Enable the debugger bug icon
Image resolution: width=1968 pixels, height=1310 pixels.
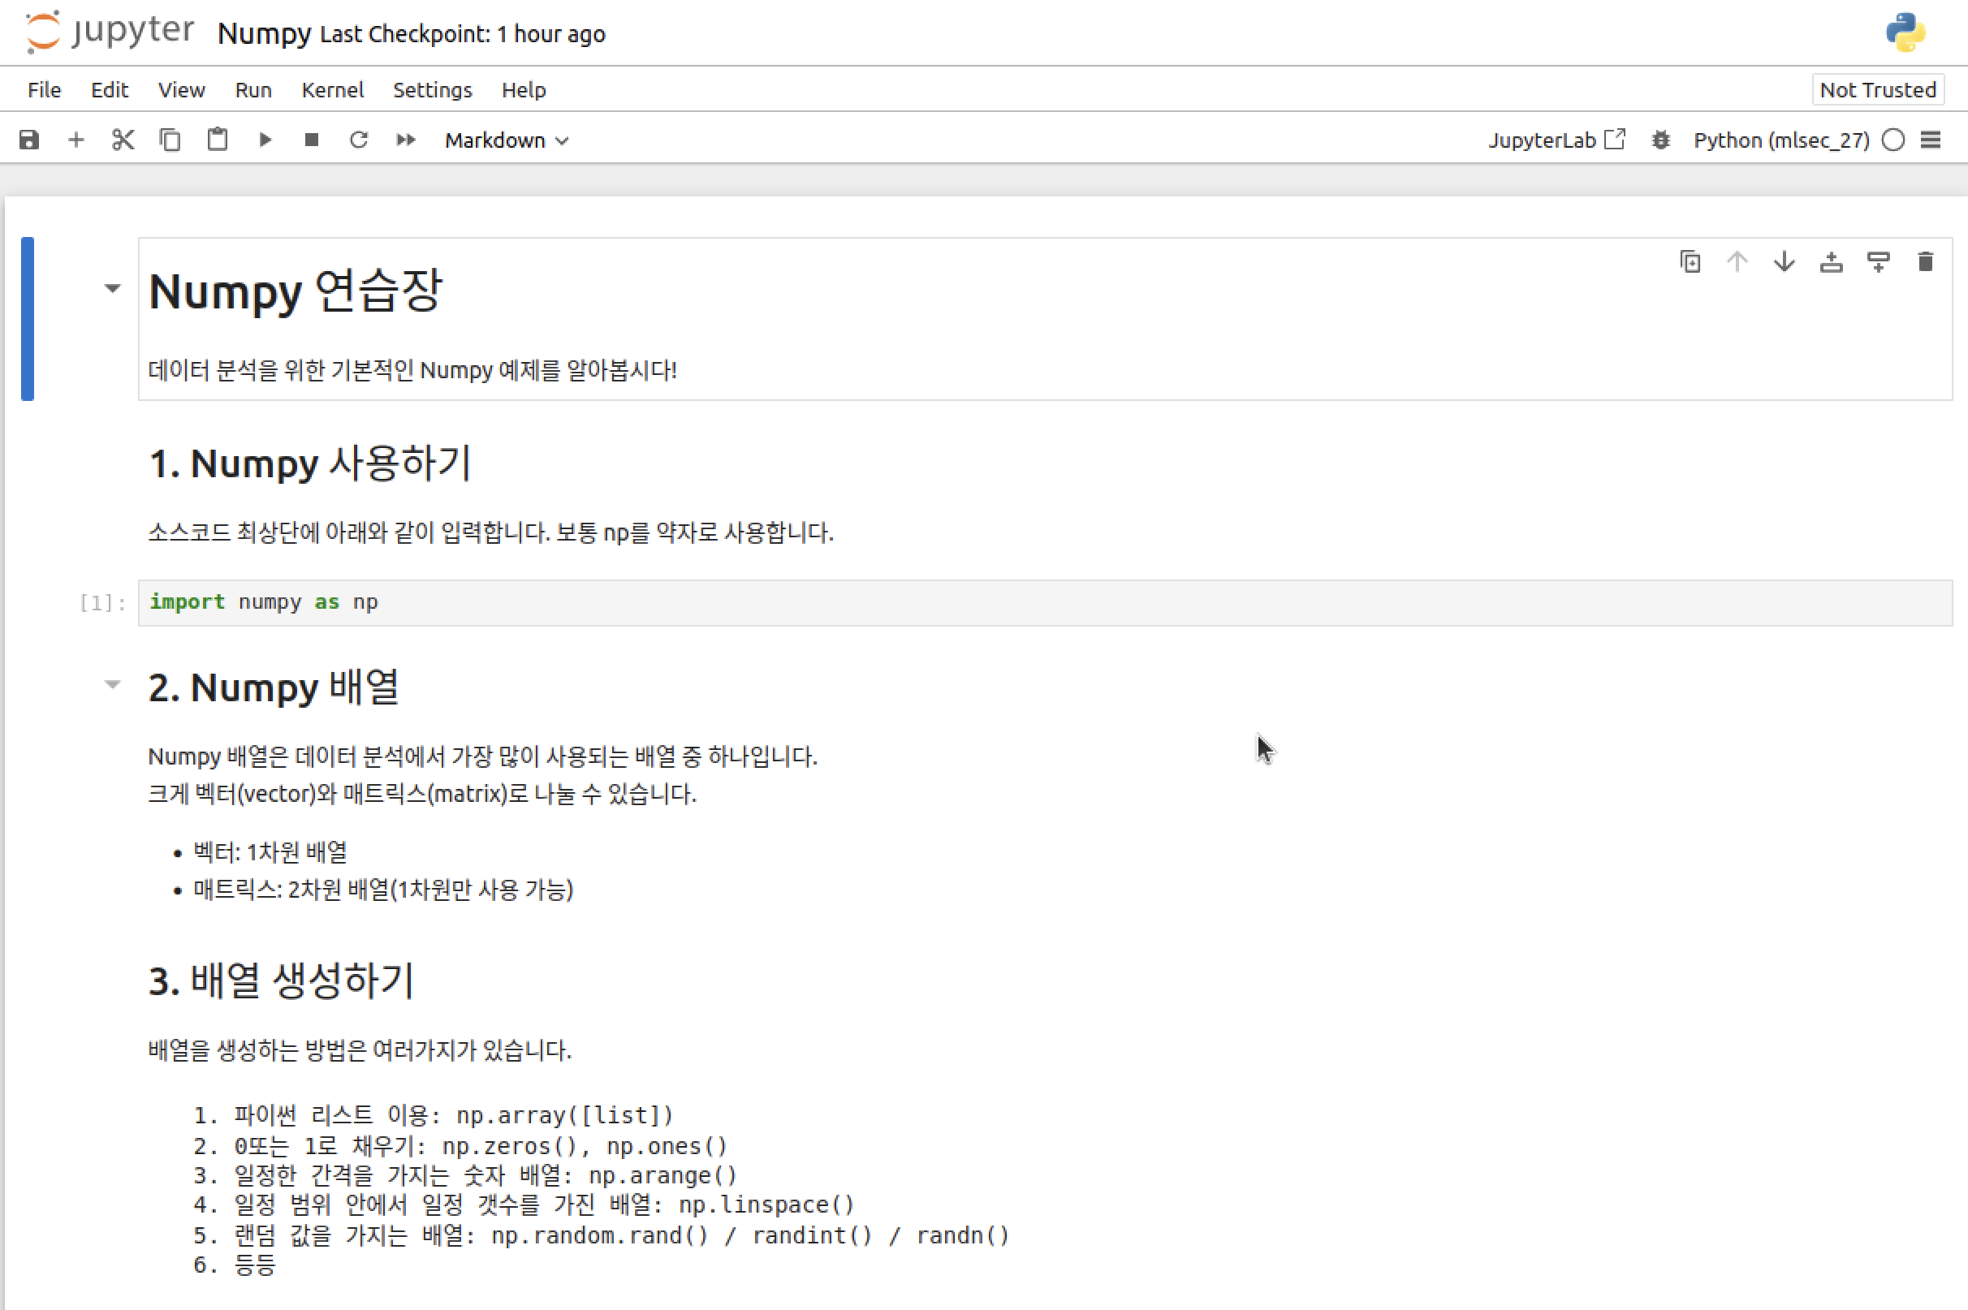pos(1660,140)
